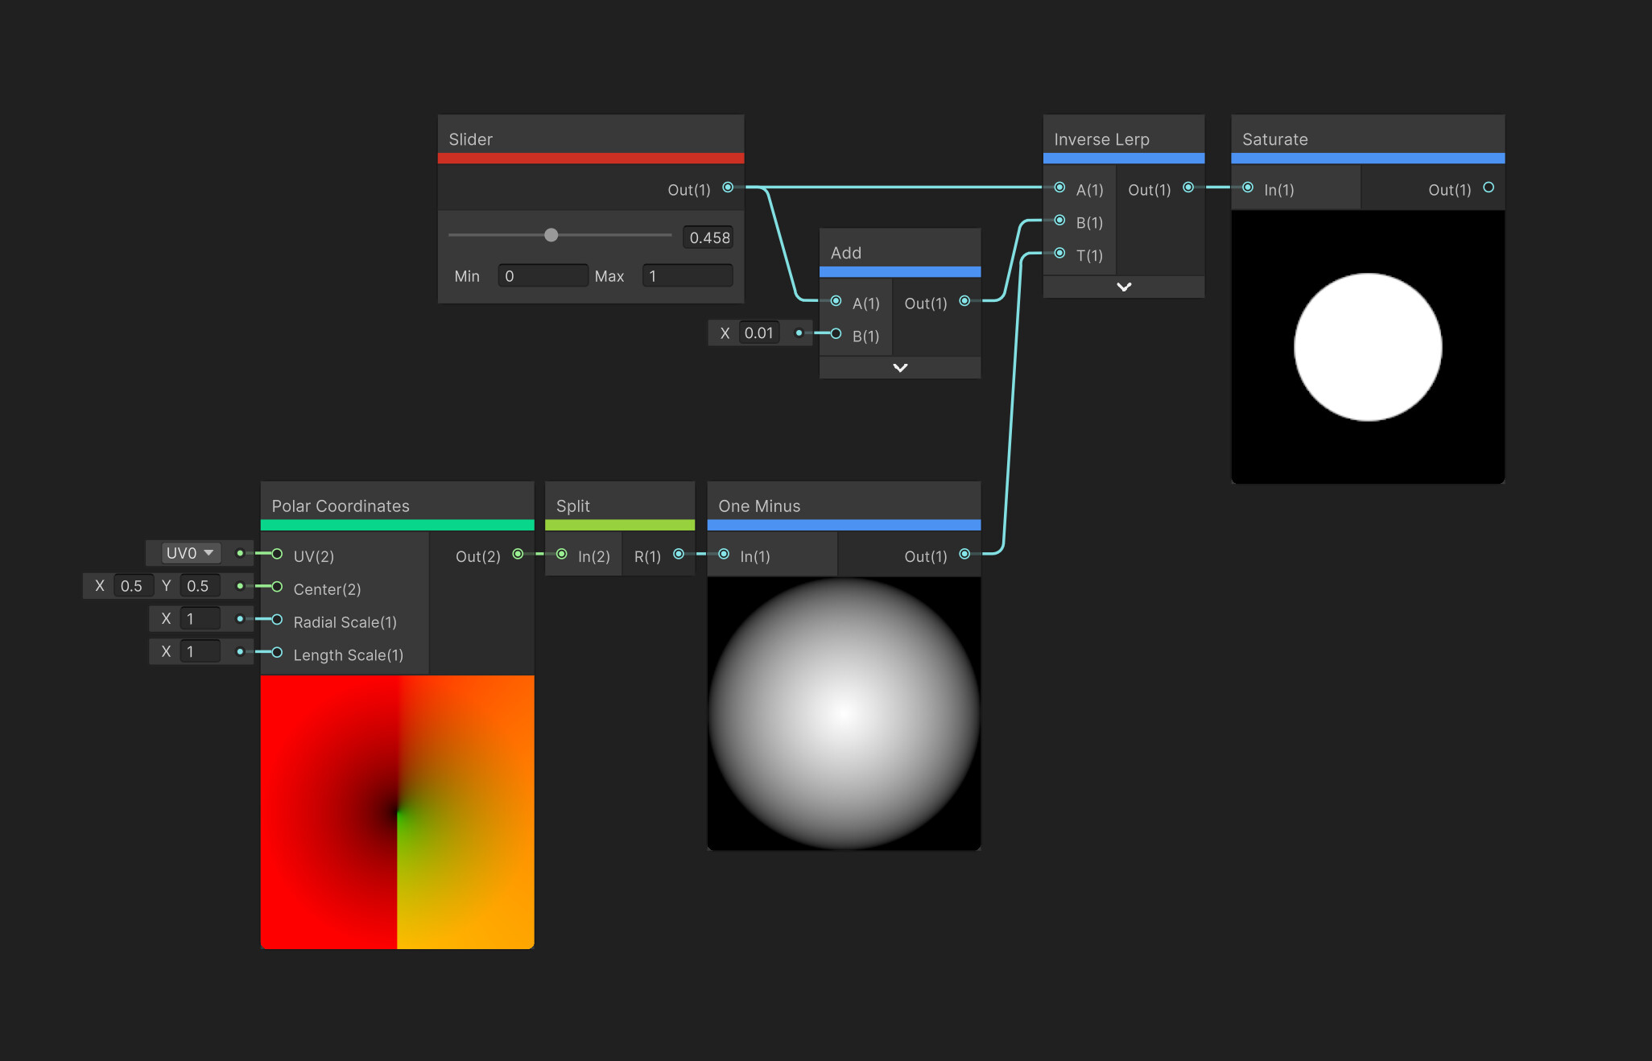This screenshot has width=1652, height=1061.
Task: Click the A(1) input port on Inverse Lerp
Action: point(1059,187)
